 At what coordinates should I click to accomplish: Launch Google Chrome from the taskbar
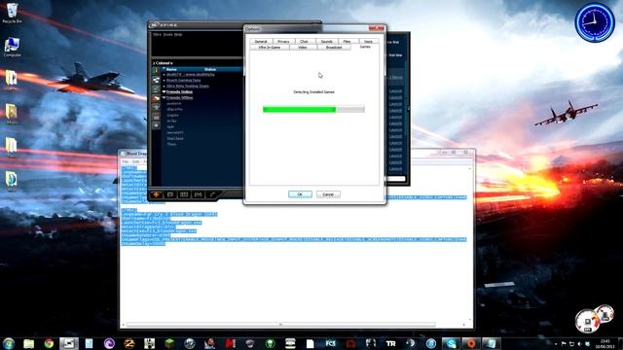49,343
